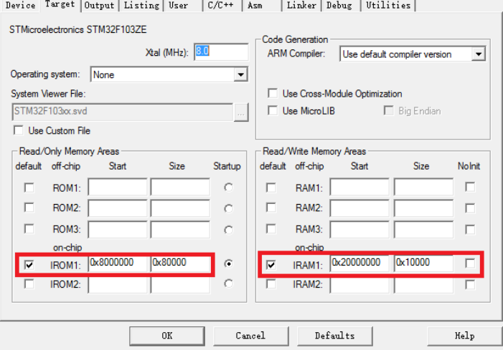
Task: Click the IROM1 Start field 0x8000000
Action: point(118,263)
